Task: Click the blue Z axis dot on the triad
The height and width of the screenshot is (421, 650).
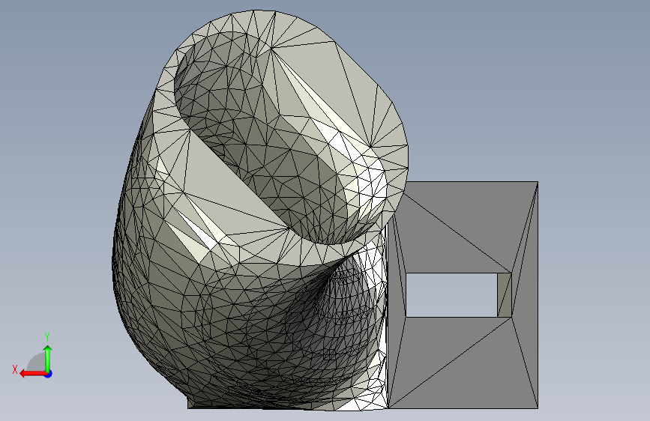Action: pos(49,374)
